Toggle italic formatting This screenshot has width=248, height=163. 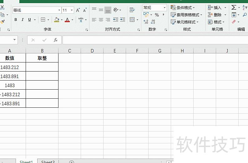(x=23, y=20)
